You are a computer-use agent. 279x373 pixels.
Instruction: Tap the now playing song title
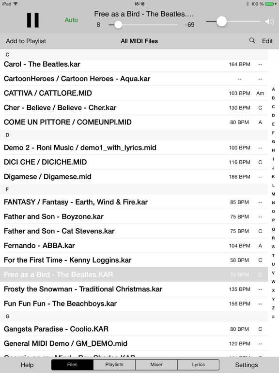(144, 14)
